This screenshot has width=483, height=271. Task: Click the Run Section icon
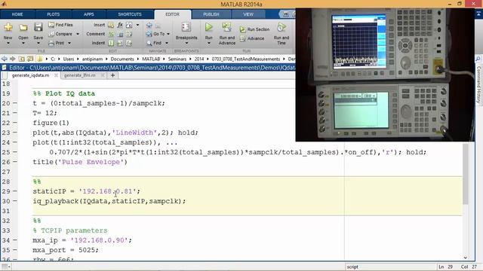pyautogui.click(x=243, y=29)
